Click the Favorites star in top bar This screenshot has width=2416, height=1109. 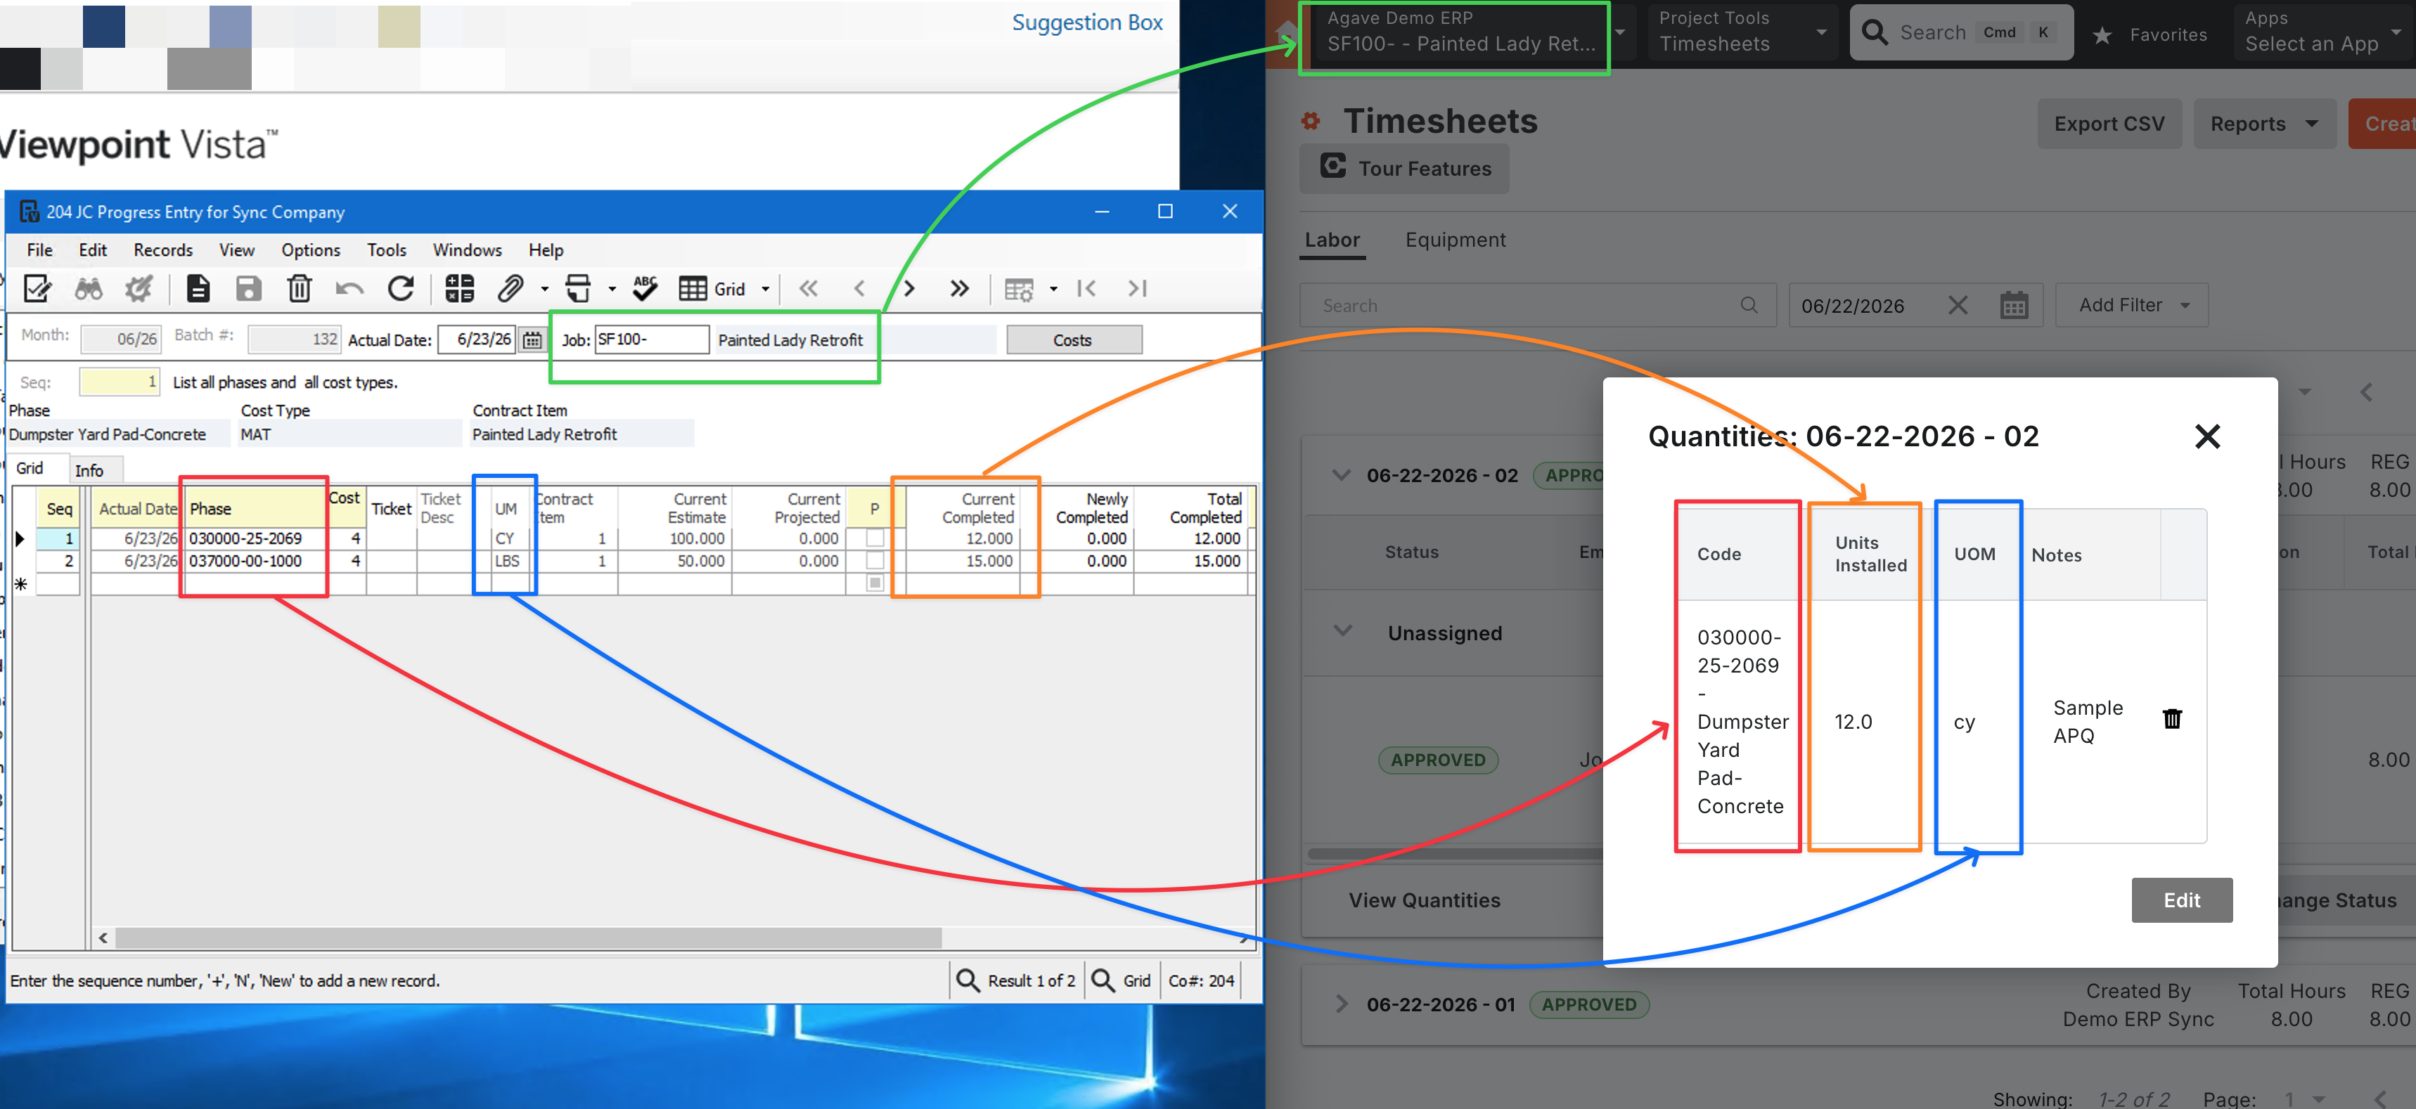click(2102, 34)
